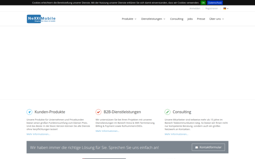Click the Consulting section heading
The width and height of the screenshot is (255, 159).
click(x=182, y=112)
